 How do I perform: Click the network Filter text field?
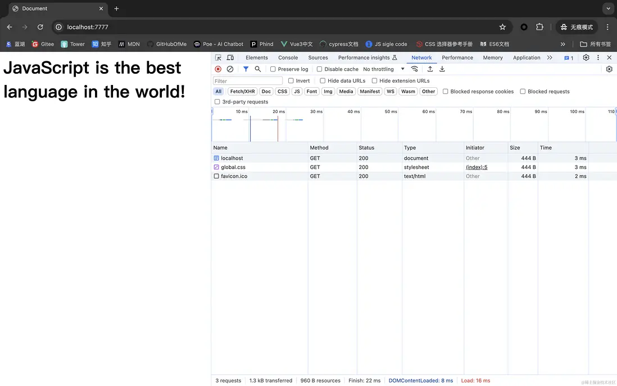coord(247,81)
